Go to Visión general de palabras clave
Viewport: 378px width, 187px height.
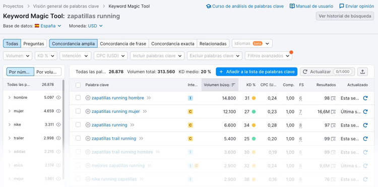66,6
